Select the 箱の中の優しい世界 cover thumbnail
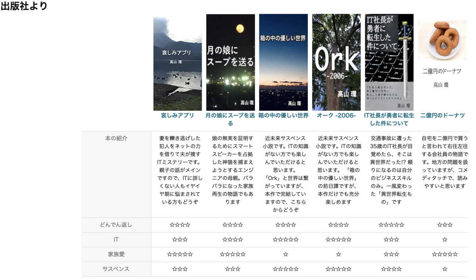Viewport: 476px width, 280px height. [283, 61]
